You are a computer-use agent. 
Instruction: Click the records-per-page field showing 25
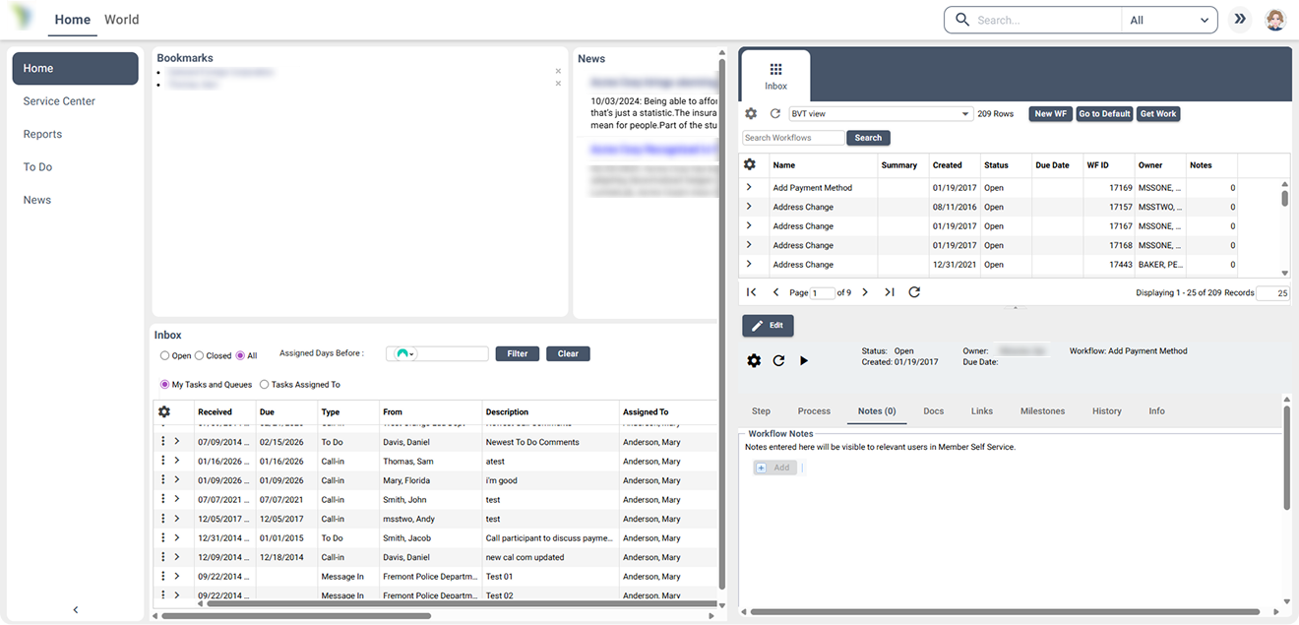(1272, 293)
